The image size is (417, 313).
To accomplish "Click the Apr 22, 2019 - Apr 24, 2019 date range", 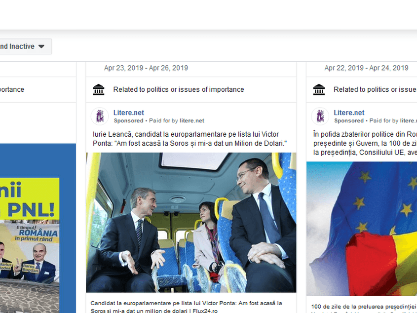I will point(366,68).
